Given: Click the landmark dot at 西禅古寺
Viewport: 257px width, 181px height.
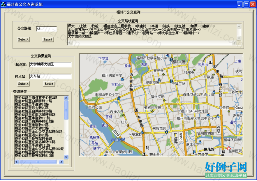Looking at the screenshot, I should pos(123,115).
